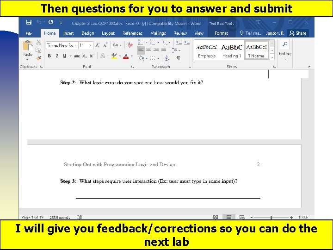Open Line and Paragraph Spacing menu
Screen dimensions: 333x250
click(x=176, y=50)
